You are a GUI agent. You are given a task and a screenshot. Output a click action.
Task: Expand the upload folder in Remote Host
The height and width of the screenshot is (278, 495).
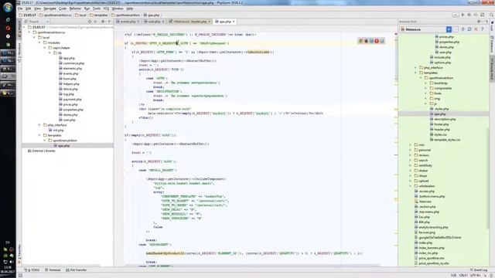coord(411,181)
